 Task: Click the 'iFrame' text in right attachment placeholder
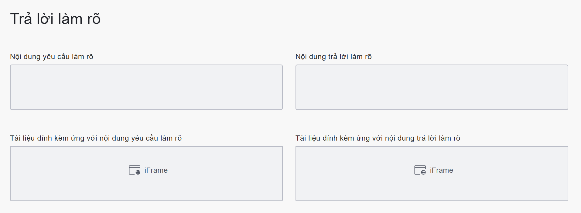[x=441, y=170]
